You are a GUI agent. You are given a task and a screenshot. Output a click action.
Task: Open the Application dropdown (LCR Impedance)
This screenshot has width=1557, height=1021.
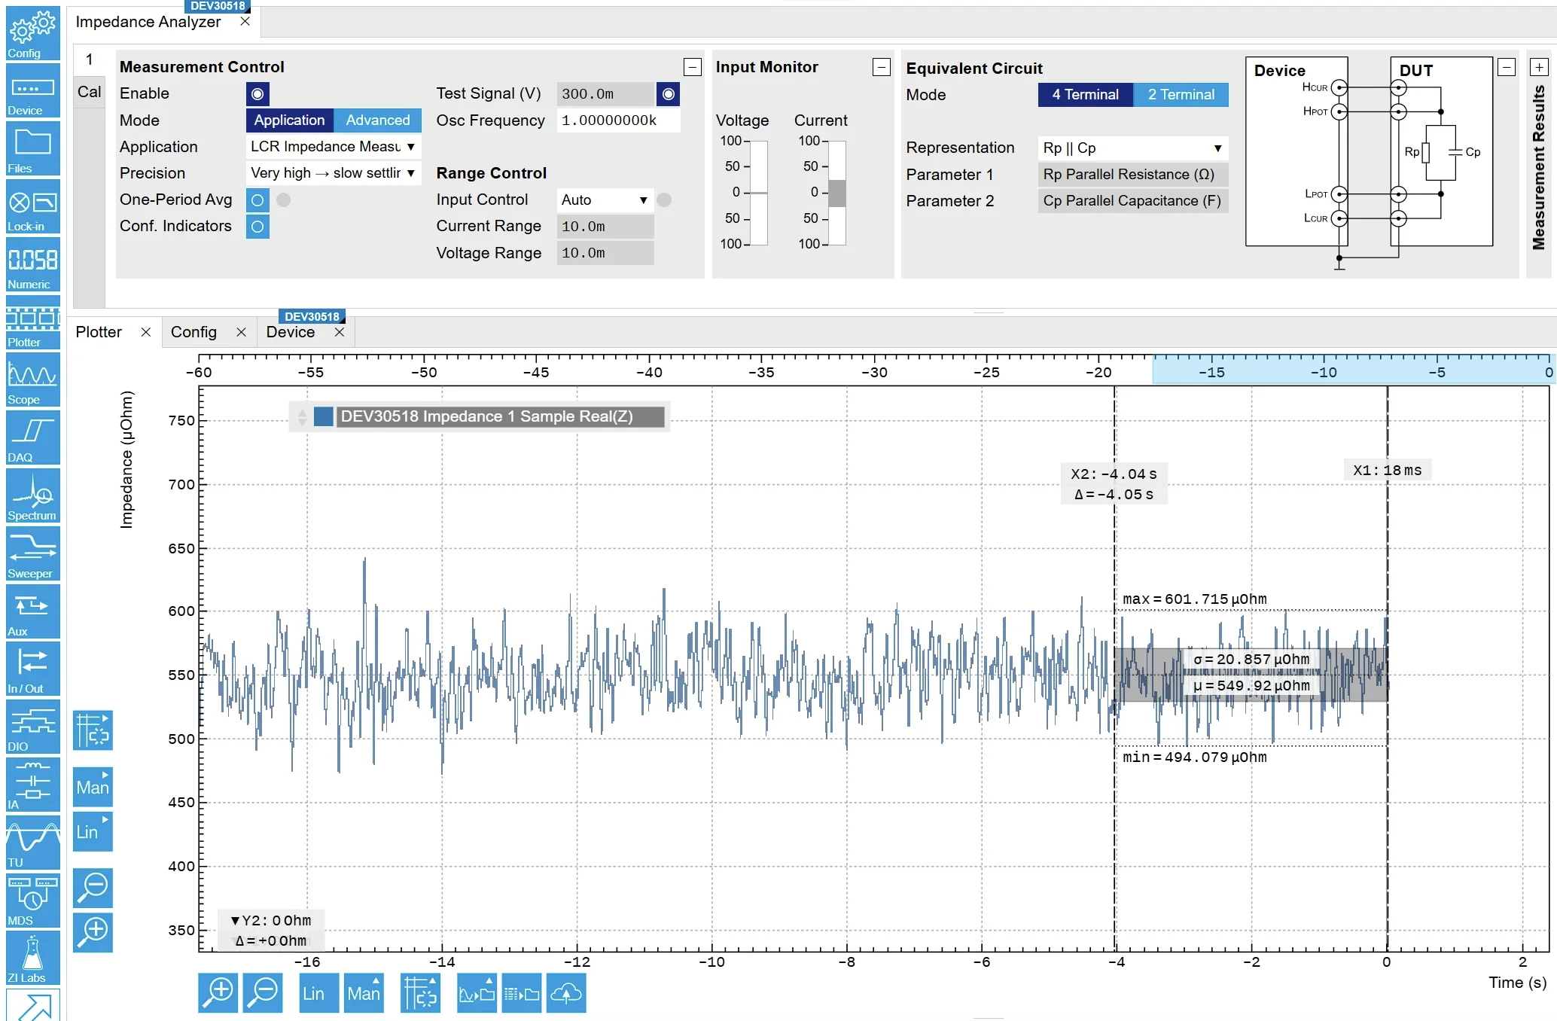332,147
